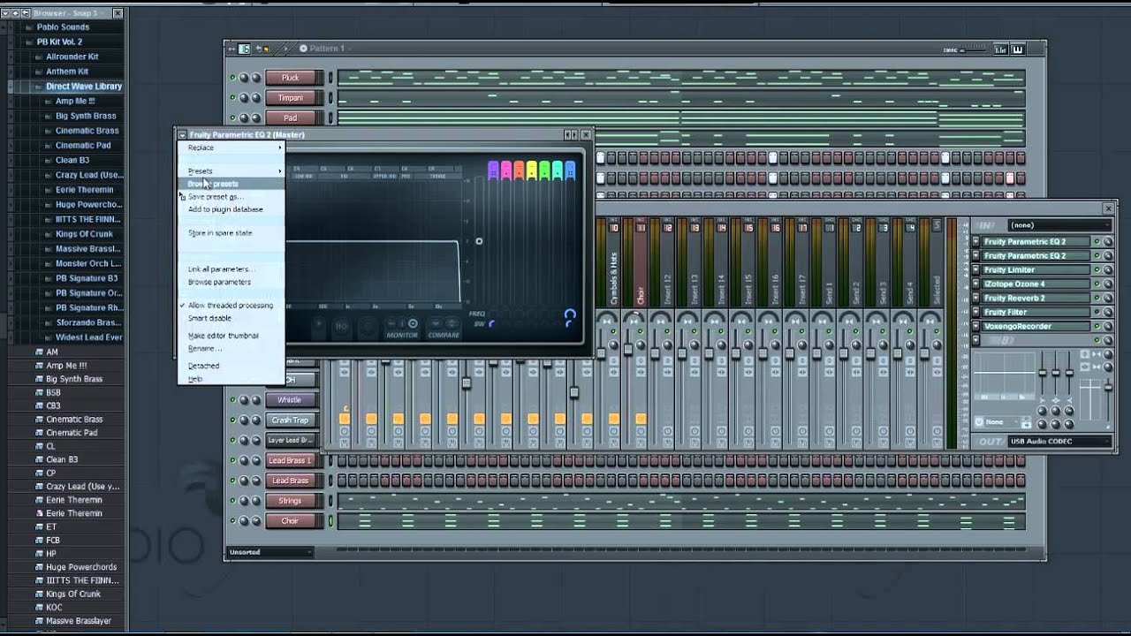
Task: Open the USB Audio CODEC output dropdown
Action: (x=1059, y=441)
